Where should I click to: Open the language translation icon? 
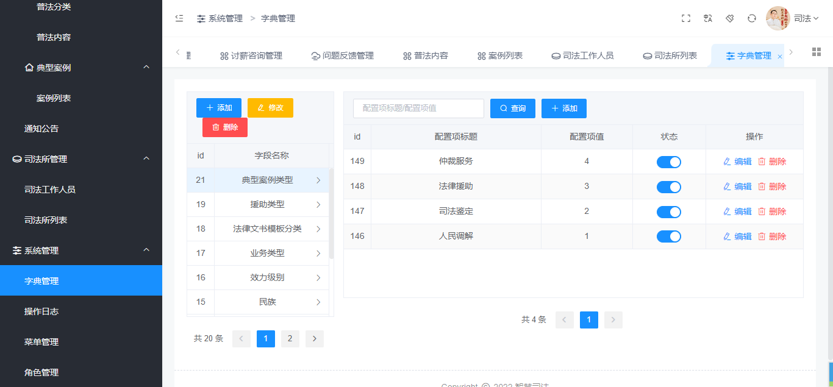point(708,18)
